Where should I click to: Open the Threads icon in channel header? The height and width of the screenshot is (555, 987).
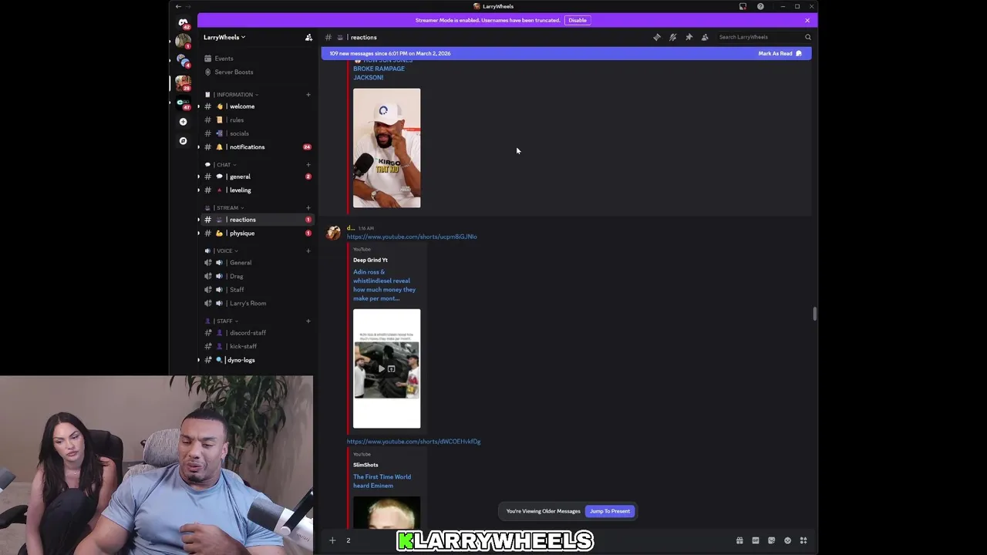(x=657, y=37)
